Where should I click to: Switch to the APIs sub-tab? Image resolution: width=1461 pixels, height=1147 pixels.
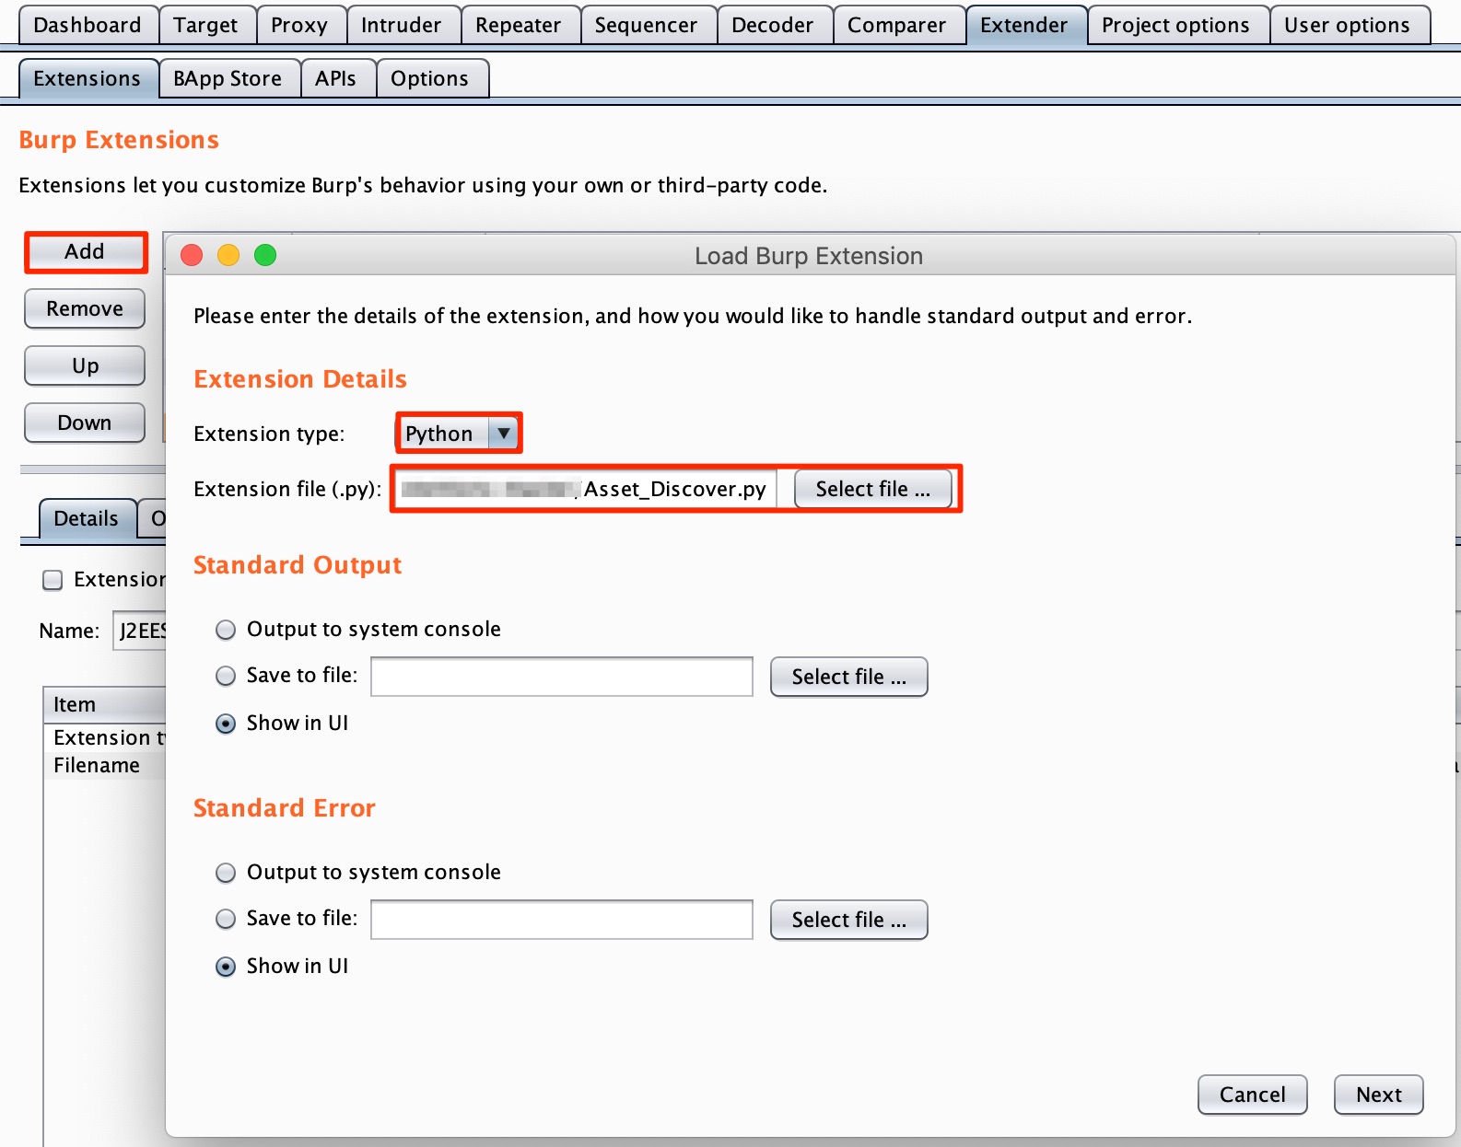pos(336,78)
